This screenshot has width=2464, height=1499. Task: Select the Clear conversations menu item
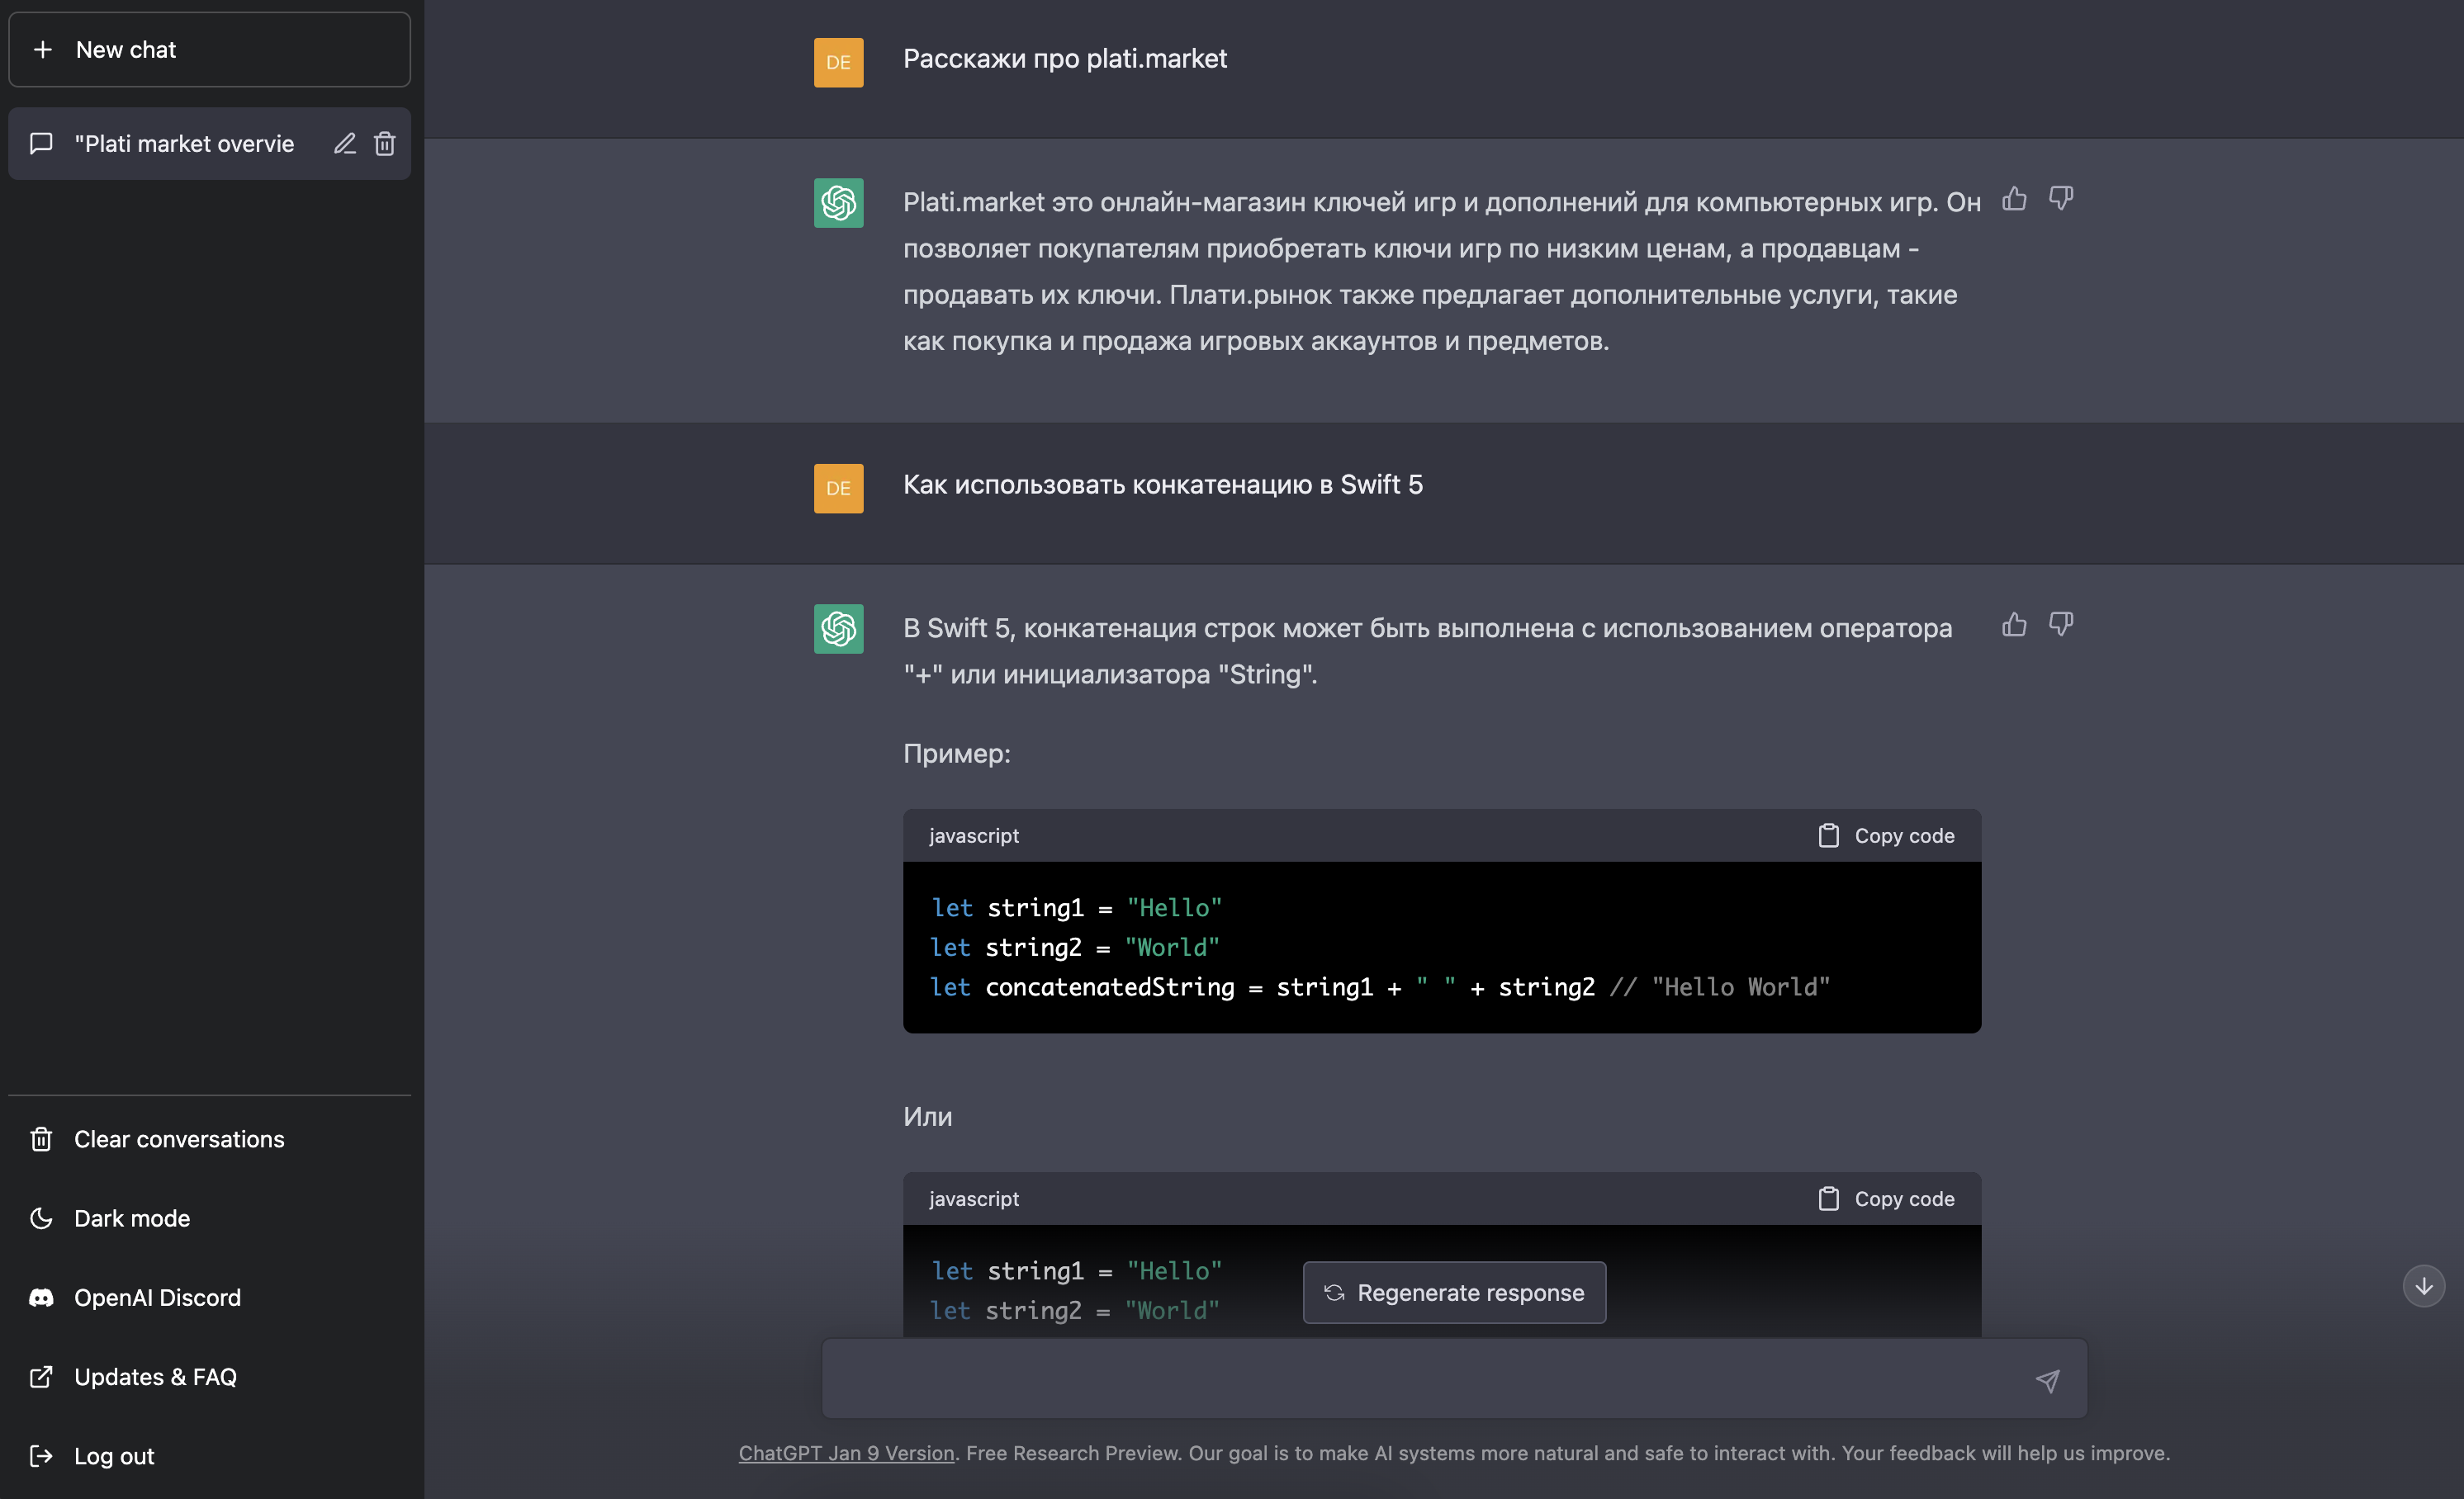pyautogui.click(x=178, y=1137)
